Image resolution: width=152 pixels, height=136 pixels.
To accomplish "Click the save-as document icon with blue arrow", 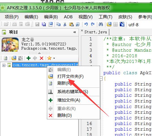I will pos(51,24).
